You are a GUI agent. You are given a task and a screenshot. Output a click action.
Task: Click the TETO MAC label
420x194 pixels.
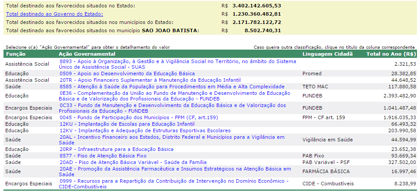click(315, 87)
